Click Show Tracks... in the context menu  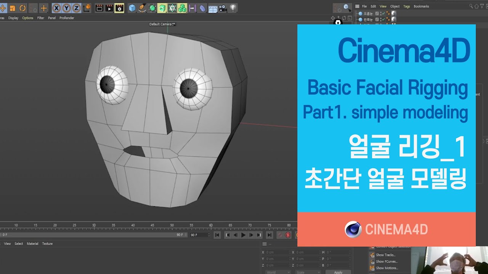[385, 255]
